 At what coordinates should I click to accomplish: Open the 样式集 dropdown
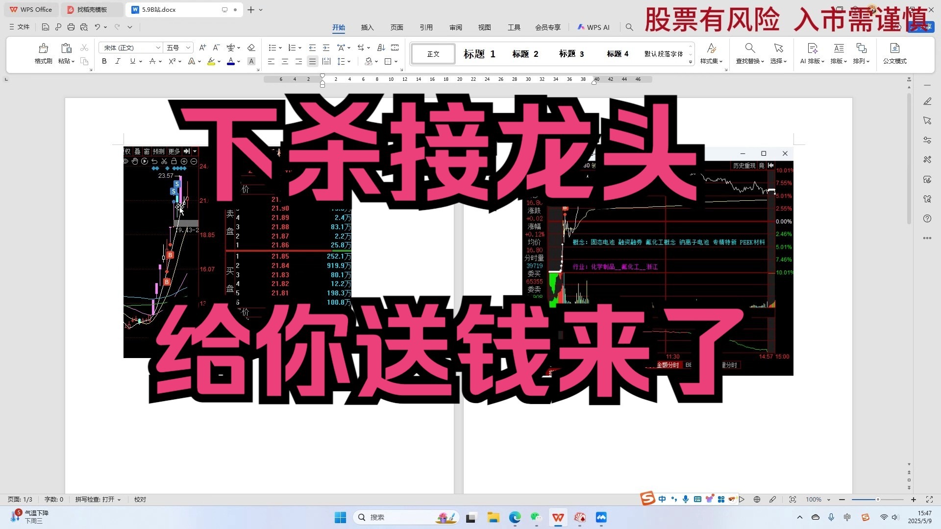(711, 53)
